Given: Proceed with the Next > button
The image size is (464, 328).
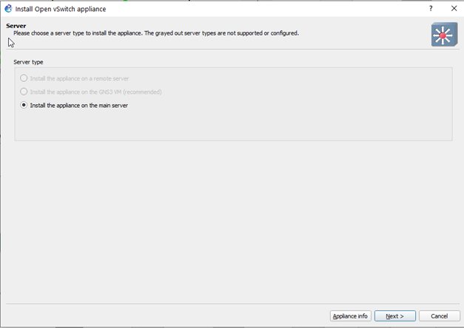Looking at the screenshot, I should pyautogui.click(x=395, y=316).
